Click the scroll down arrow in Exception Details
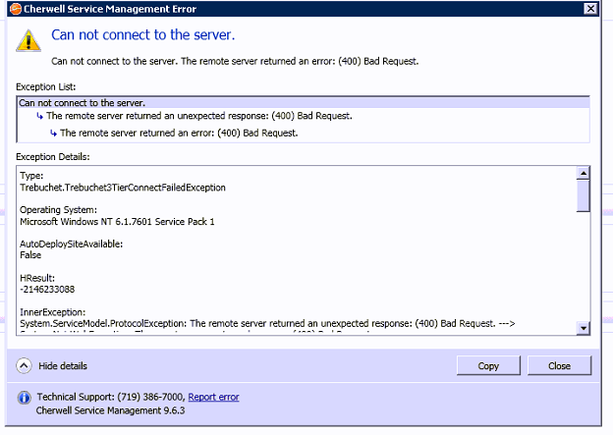613x435 pixels. (583, 328)
